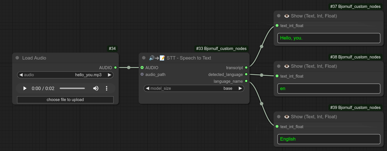Click the text field showing English
The image size is (387, 151).
coord(329,139)
